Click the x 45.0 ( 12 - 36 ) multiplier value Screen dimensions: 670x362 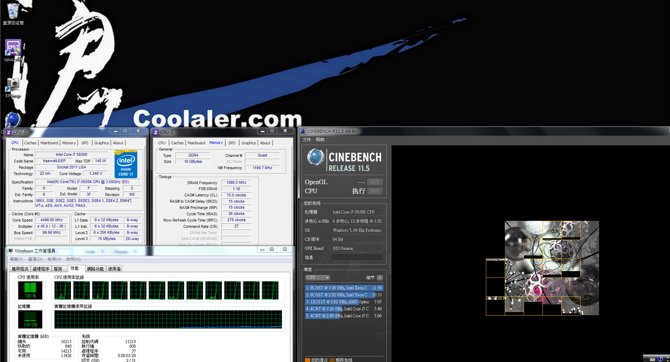click(x=52, y=226)
